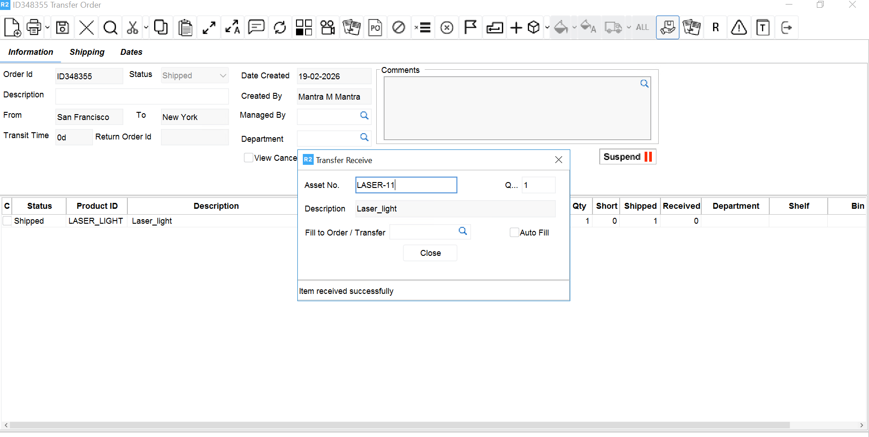Click the refresh arrows icon
Screen dimensions: 869x437
pyautogui.click(x=280, y=28)
